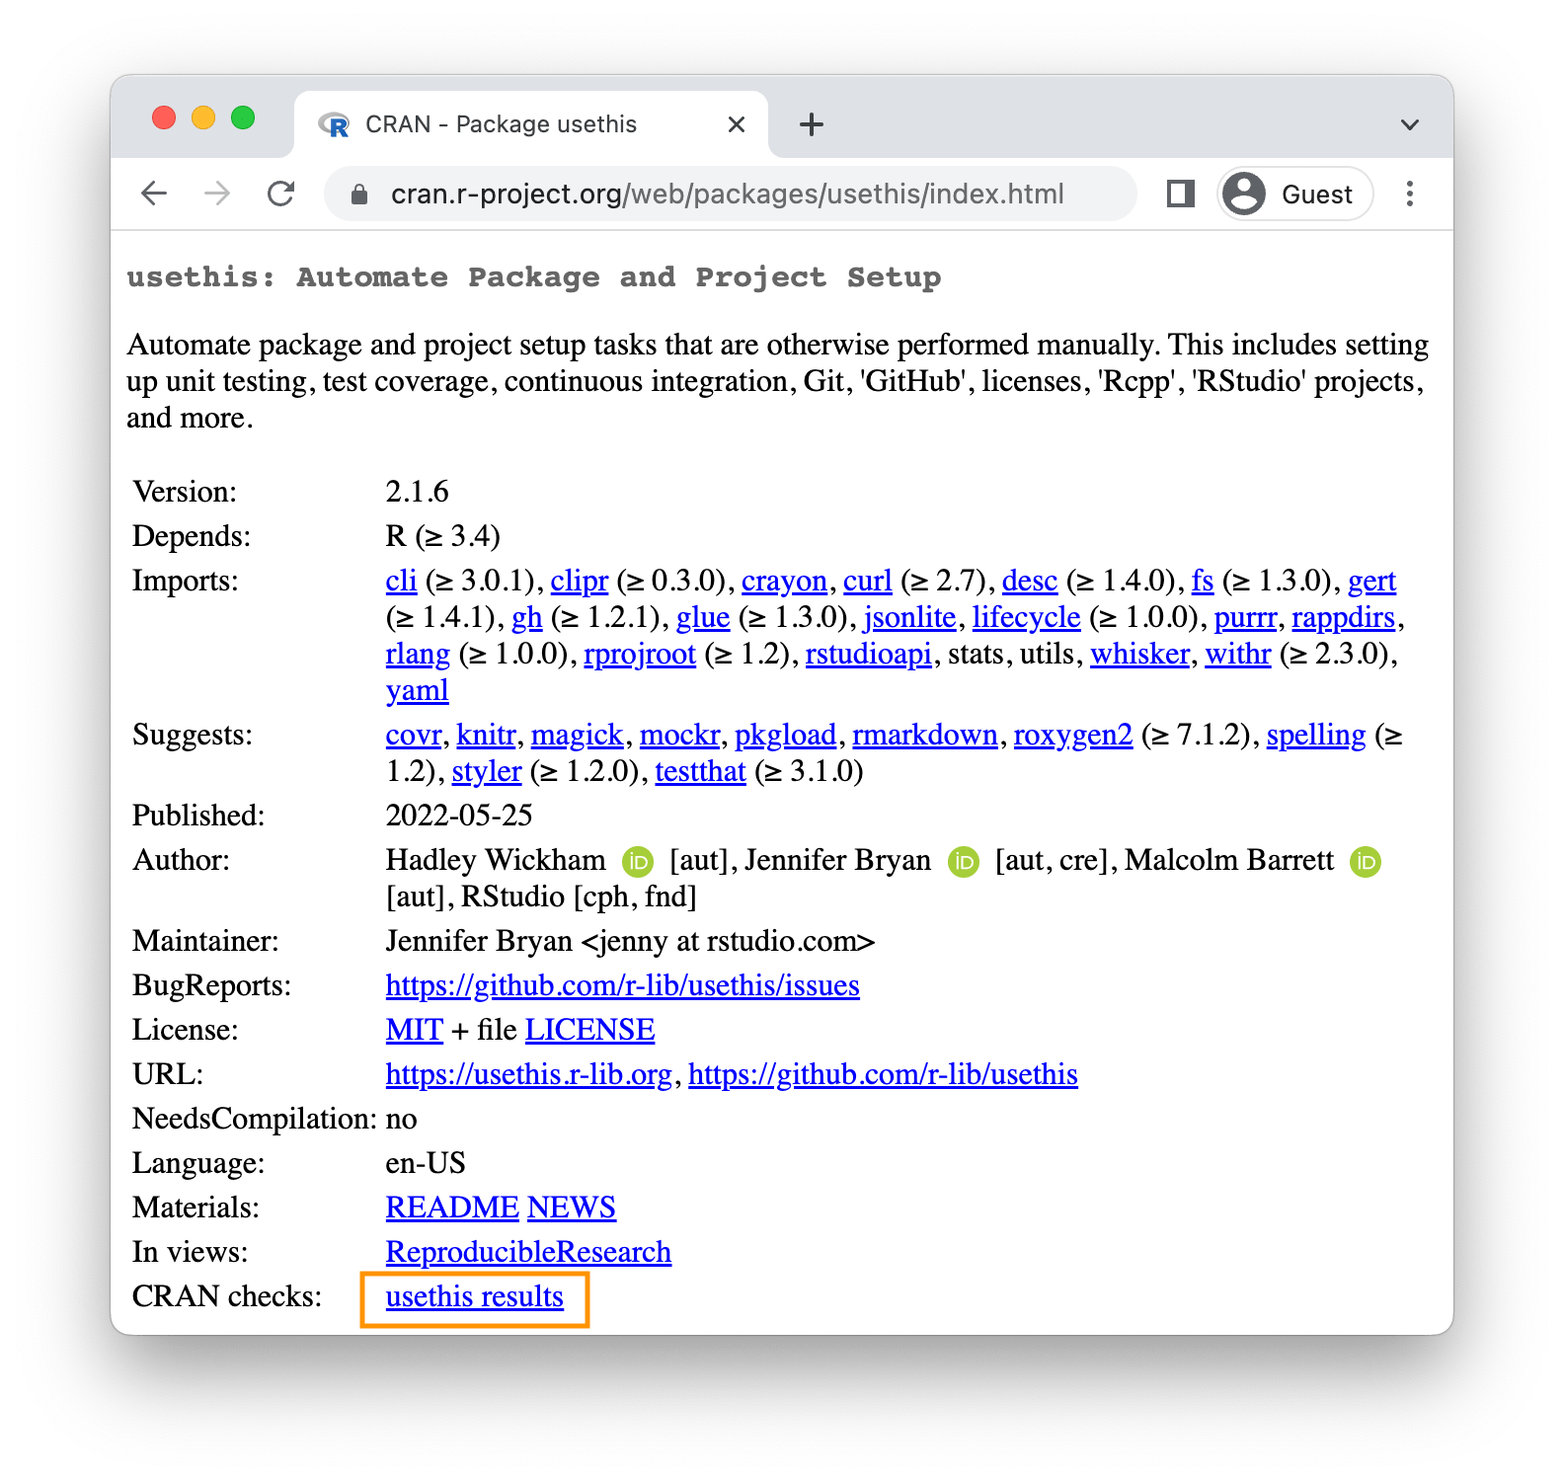Follow the gh import link
Viewport: 1564px width, 1481px height.
(x=527, y=617)
